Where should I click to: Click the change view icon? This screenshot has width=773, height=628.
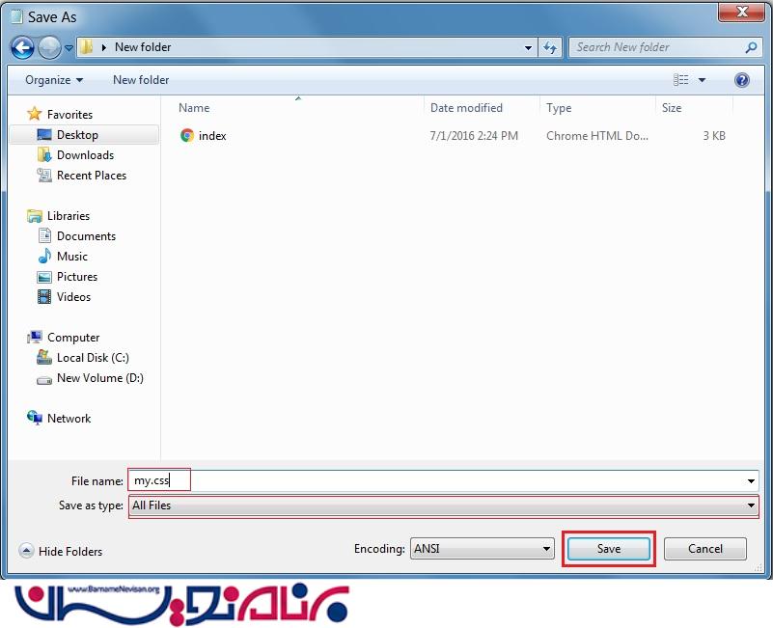tap(681, 80)
